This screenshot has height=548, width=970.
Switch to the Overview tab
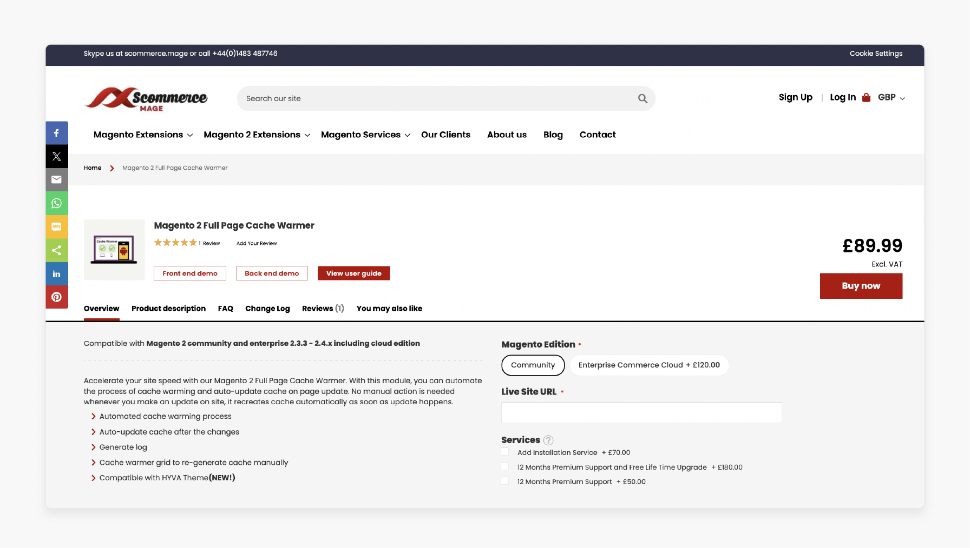pyautogui.click(x=102, y=309)
